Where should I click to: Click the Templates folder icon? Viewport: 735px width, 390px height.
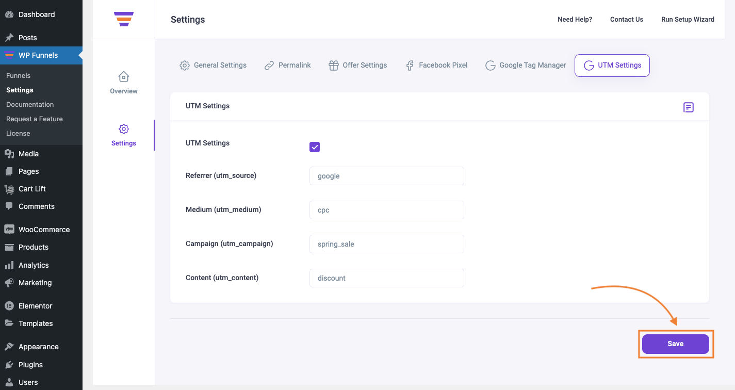(9, 323)
